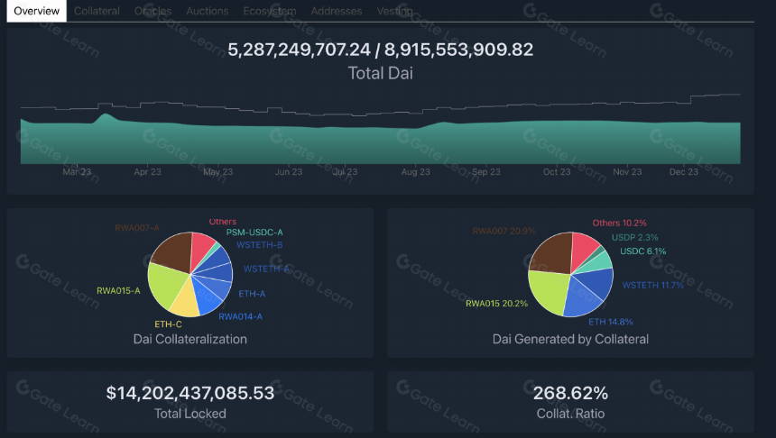Click the Oct 23 axis label
The image size is (776, 438).
pyautogui.click(x=557, y=171)
